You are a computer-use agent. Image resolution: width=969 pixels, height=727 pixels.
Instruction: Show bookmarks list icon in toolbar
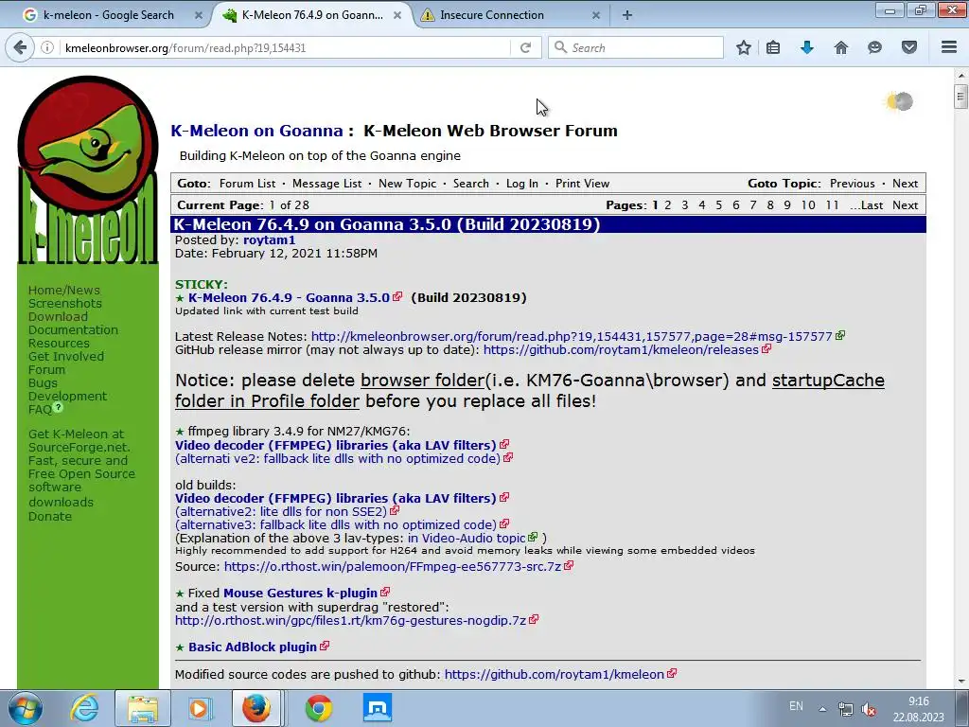[773, 47]
